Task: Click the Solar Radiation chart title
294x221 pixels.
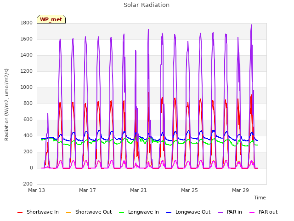Action: 147,5
